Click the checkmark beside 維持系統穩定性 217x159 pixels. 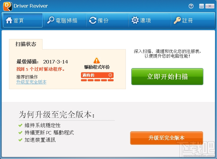click(x=20, y=126)
